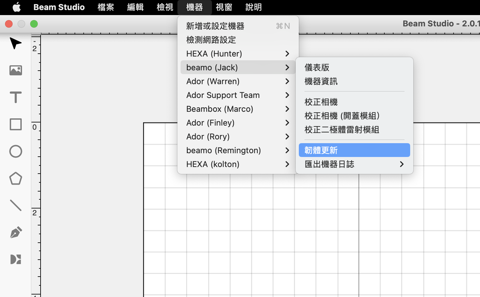The height and width of the screenshot is (297, 480).
Task: Expand HEXA (kolton) submenu
Action: pyautogui.click(x=238, y=164)
